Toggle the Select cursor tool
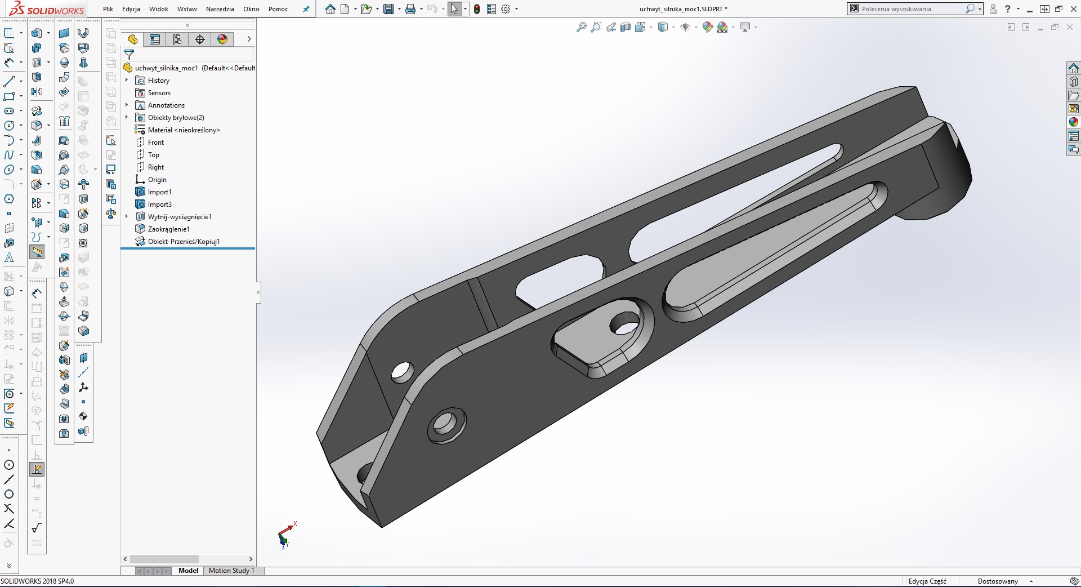The image size is (1081, 587). [454, 9]
